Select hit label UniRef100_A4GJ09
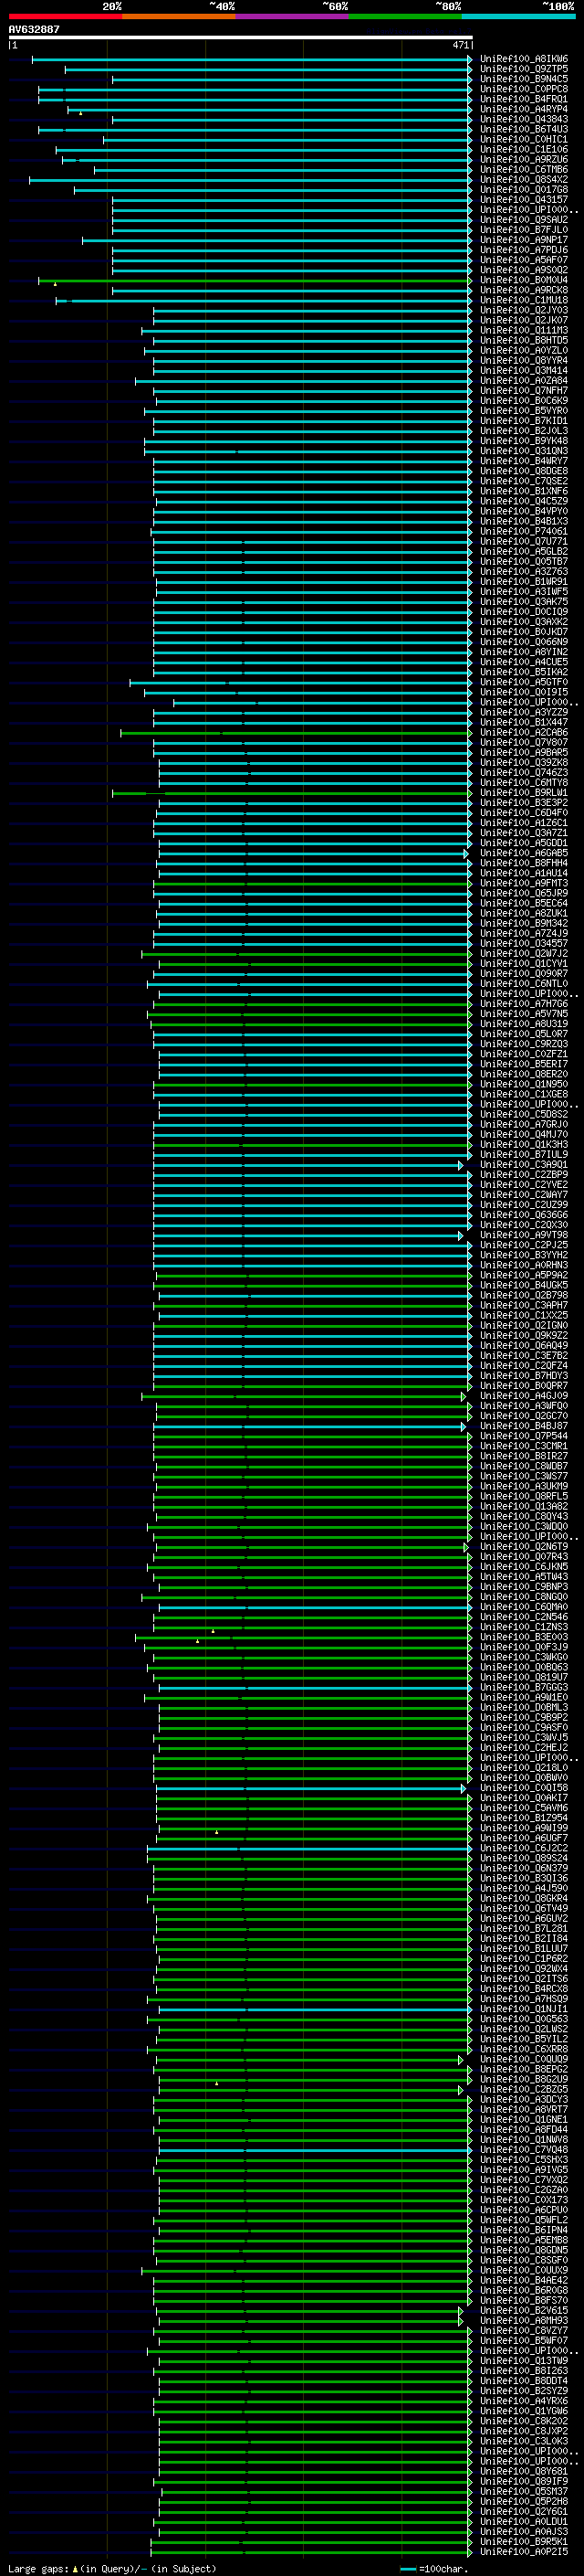Viewport: 584px width, 2576px height. pyautogui.click(x=524, y=1396)
